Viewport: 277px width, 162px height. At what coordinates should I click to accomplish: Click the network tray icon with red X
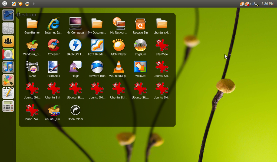247,4
